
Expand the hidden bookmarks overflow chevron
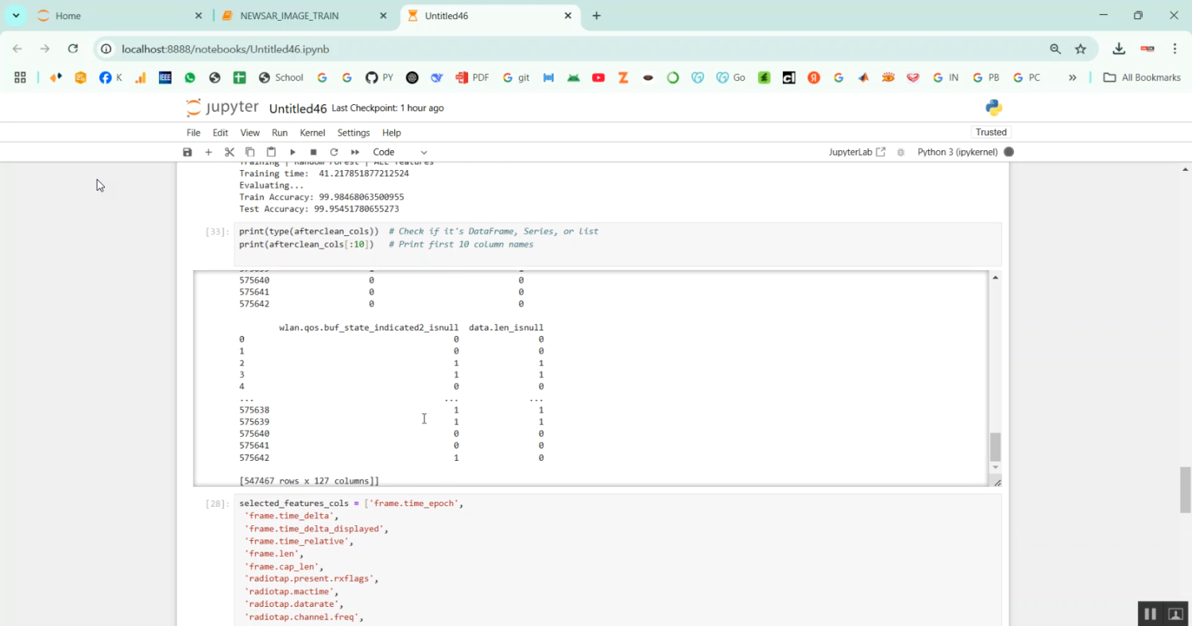[1072, 77]
